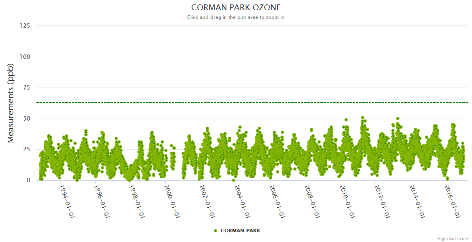Select the 75 y-axis label
This screenshot has width=472, height=242.
point(26,88)
